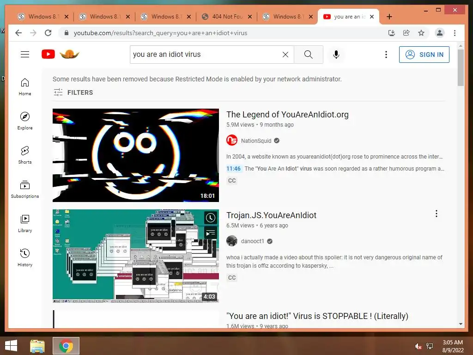
Task: Click the install/download icon in address bar
Action: (x=392, y=33)
